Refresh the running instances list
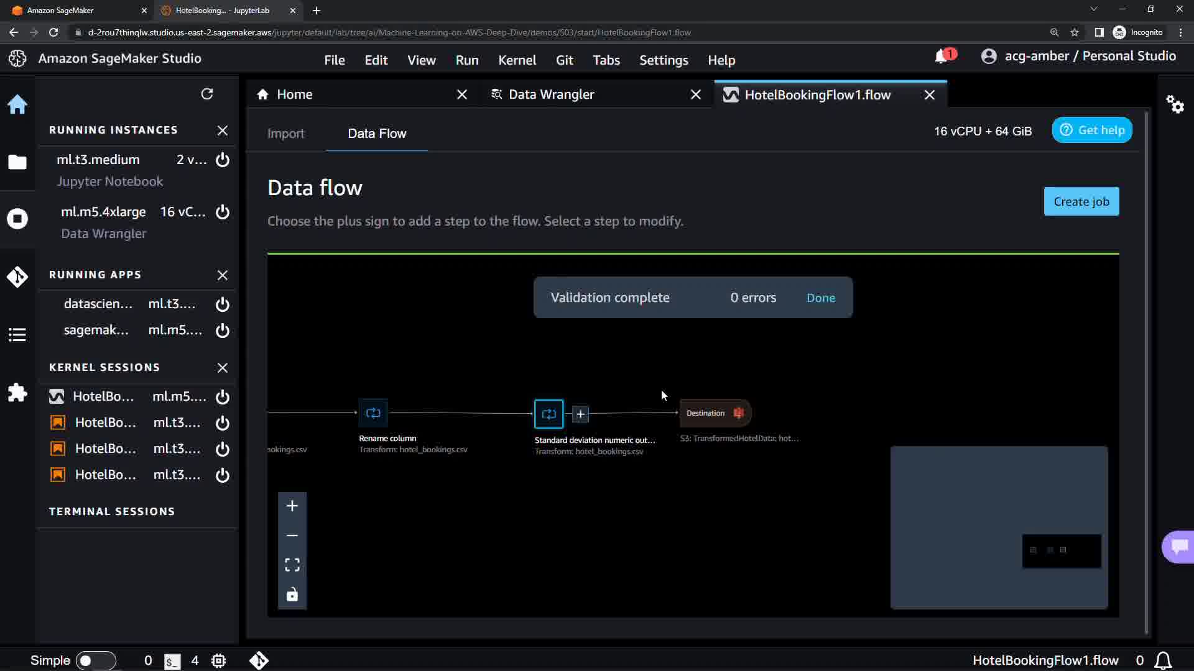The height and width of the screenshot is (671, 1194). tap(207, 94)
